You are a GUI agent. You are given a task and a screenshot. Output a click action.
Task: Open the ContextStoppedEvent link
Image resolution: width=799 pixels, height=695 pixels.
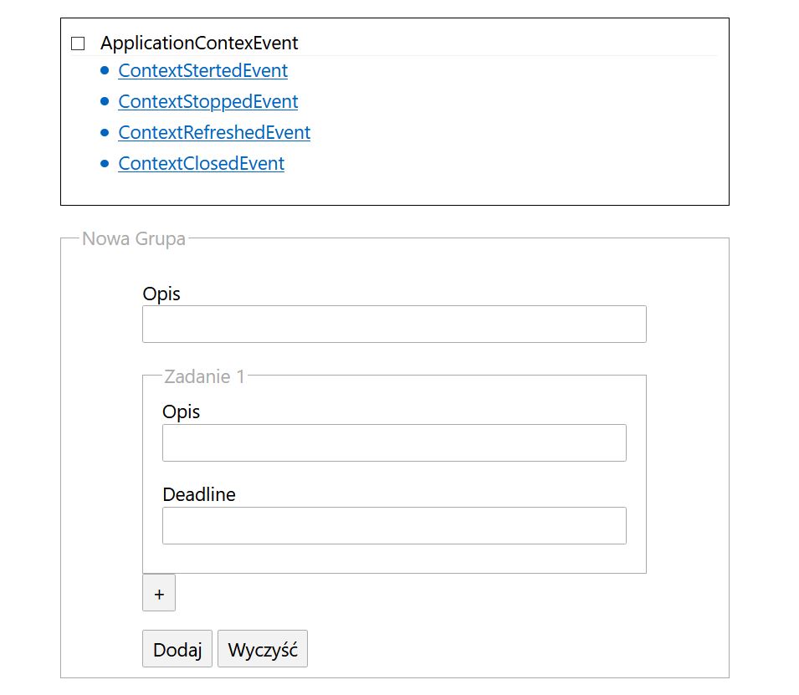pos(207,101)
